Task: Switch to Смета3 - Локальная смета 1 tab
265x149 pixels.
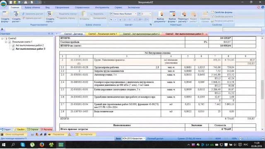Action: coord(103,34)
